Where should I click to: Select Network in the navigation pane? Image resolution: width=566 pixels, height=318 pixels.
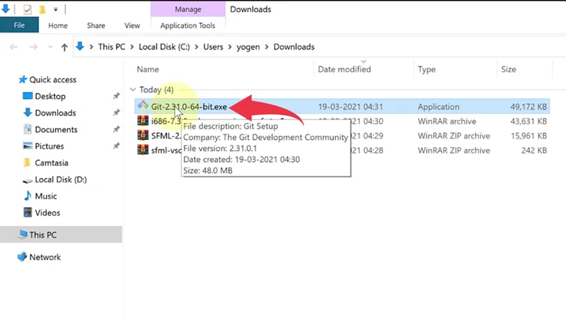pos(45,257)
